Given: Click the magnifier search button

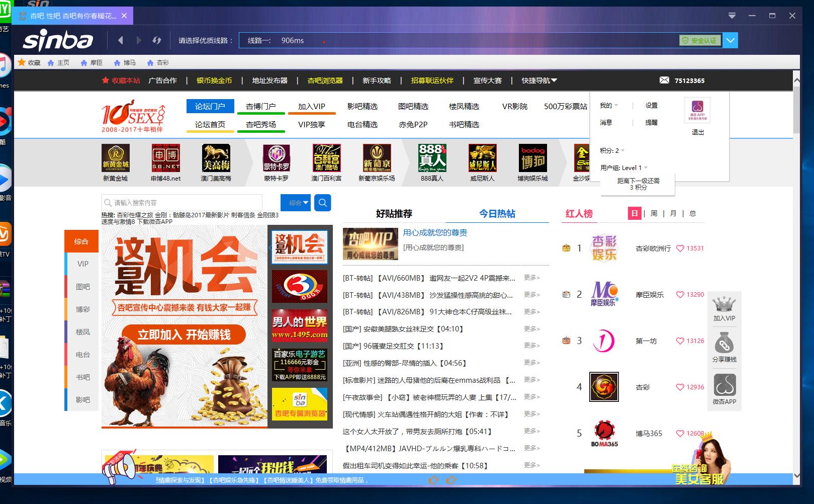Looking at the screenshot, I should (323, 203).
